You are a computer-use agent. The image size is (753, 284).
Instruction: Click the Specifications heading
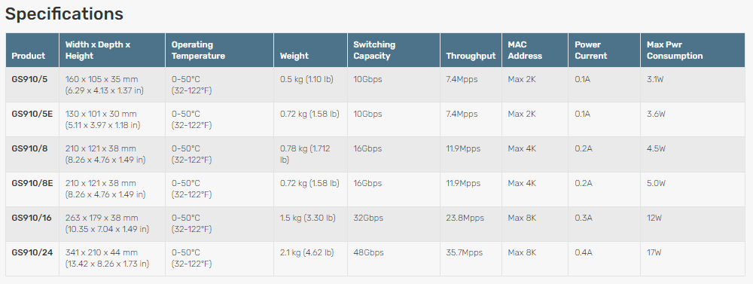(x=64, y=14)
